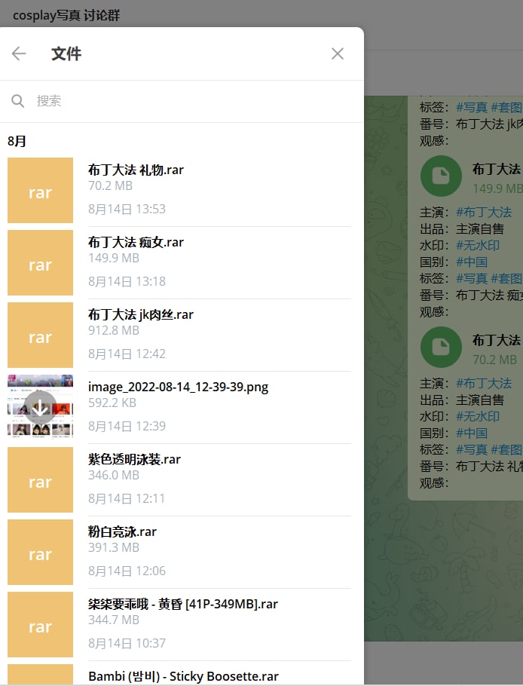Open first #中国 hashtag in chat

pyautogui.click(x=472, y=262)
